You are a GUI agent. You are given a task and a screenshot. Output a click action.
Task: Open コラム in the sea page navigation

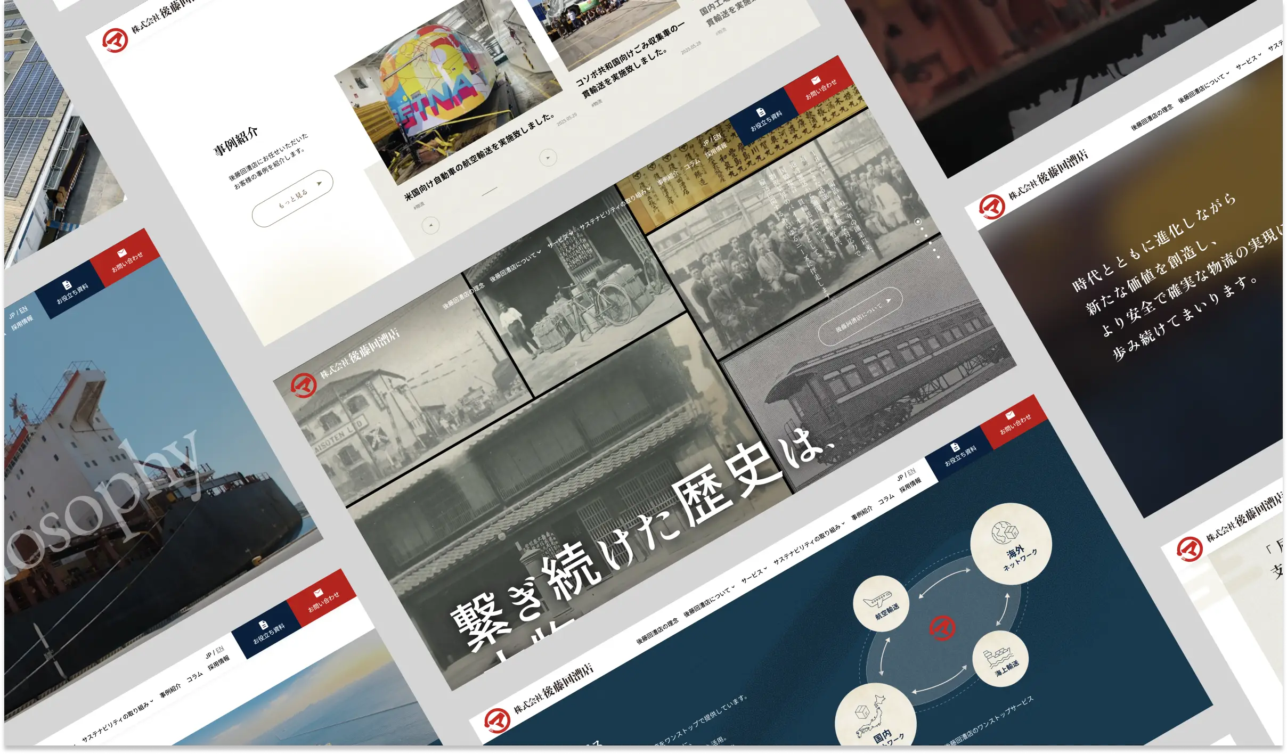[195, 676]
